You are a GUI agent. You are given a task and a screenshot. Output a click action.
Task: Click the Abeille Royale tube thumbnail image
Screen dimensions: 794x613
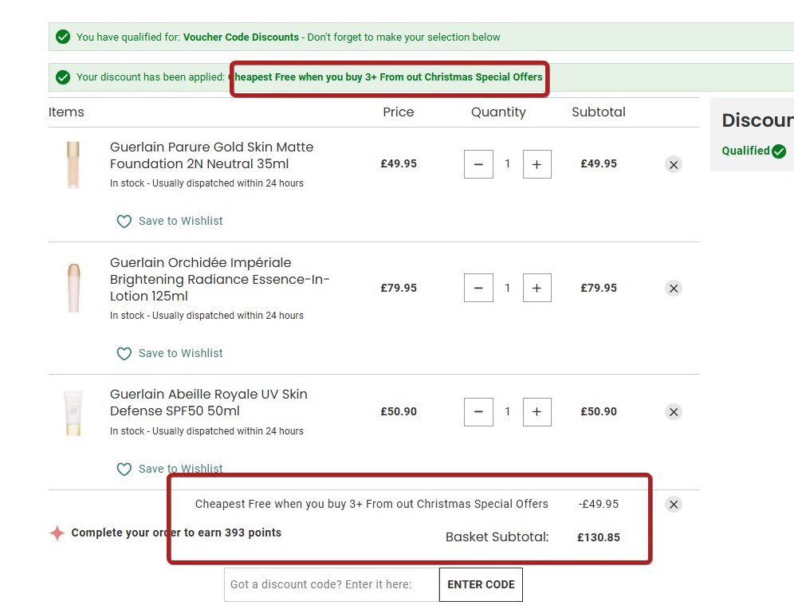coord(73,412)
